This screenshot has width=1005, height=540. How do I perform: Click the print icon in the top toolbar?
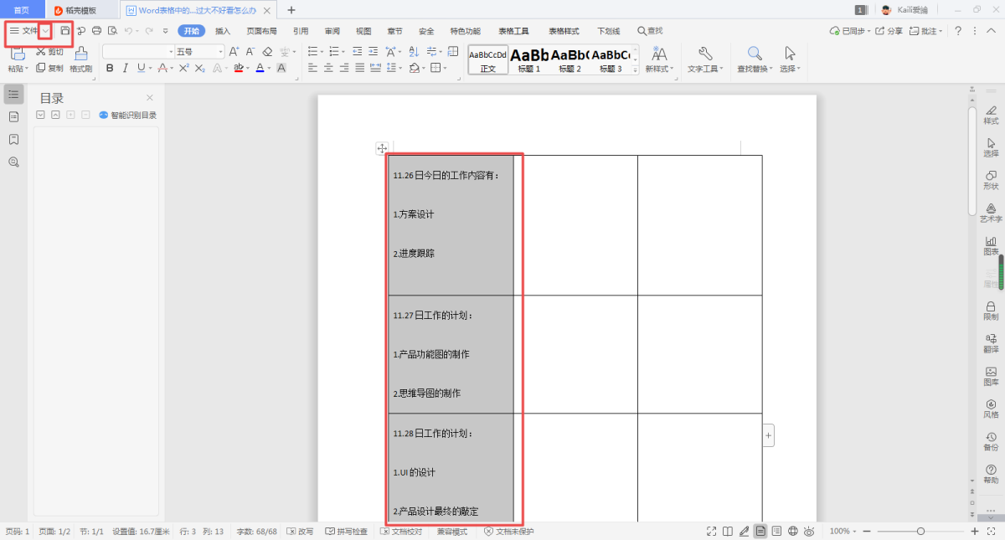[96, 31]
